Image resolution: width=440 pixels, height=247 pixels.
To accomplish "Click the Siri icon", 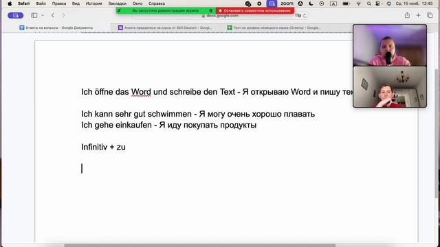I will 389,3.
